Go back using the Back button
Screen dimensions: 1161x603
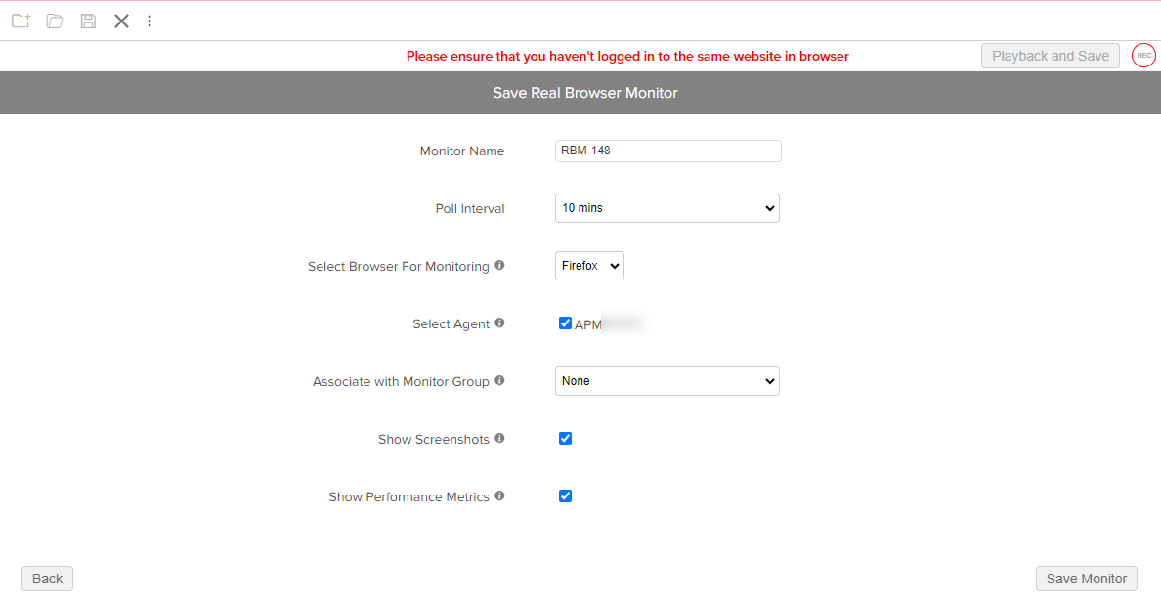pos(47,579)
